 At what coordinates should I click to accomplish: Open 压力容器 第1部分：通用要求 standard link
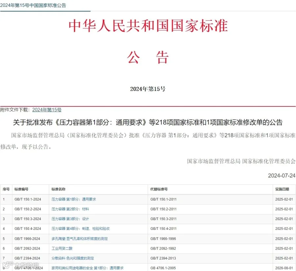tap(74, 199)
